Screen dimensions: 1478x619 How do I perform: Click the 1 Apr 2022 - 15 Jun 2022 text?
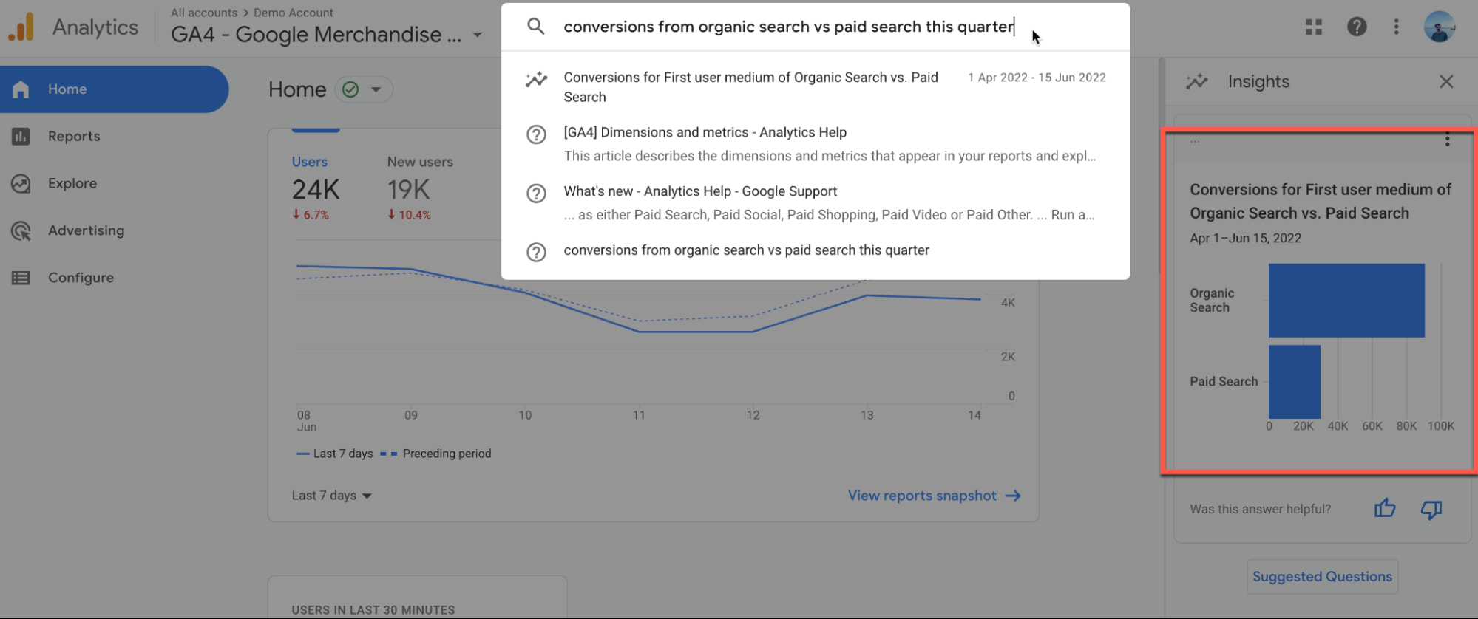[x=1037, y=78]
